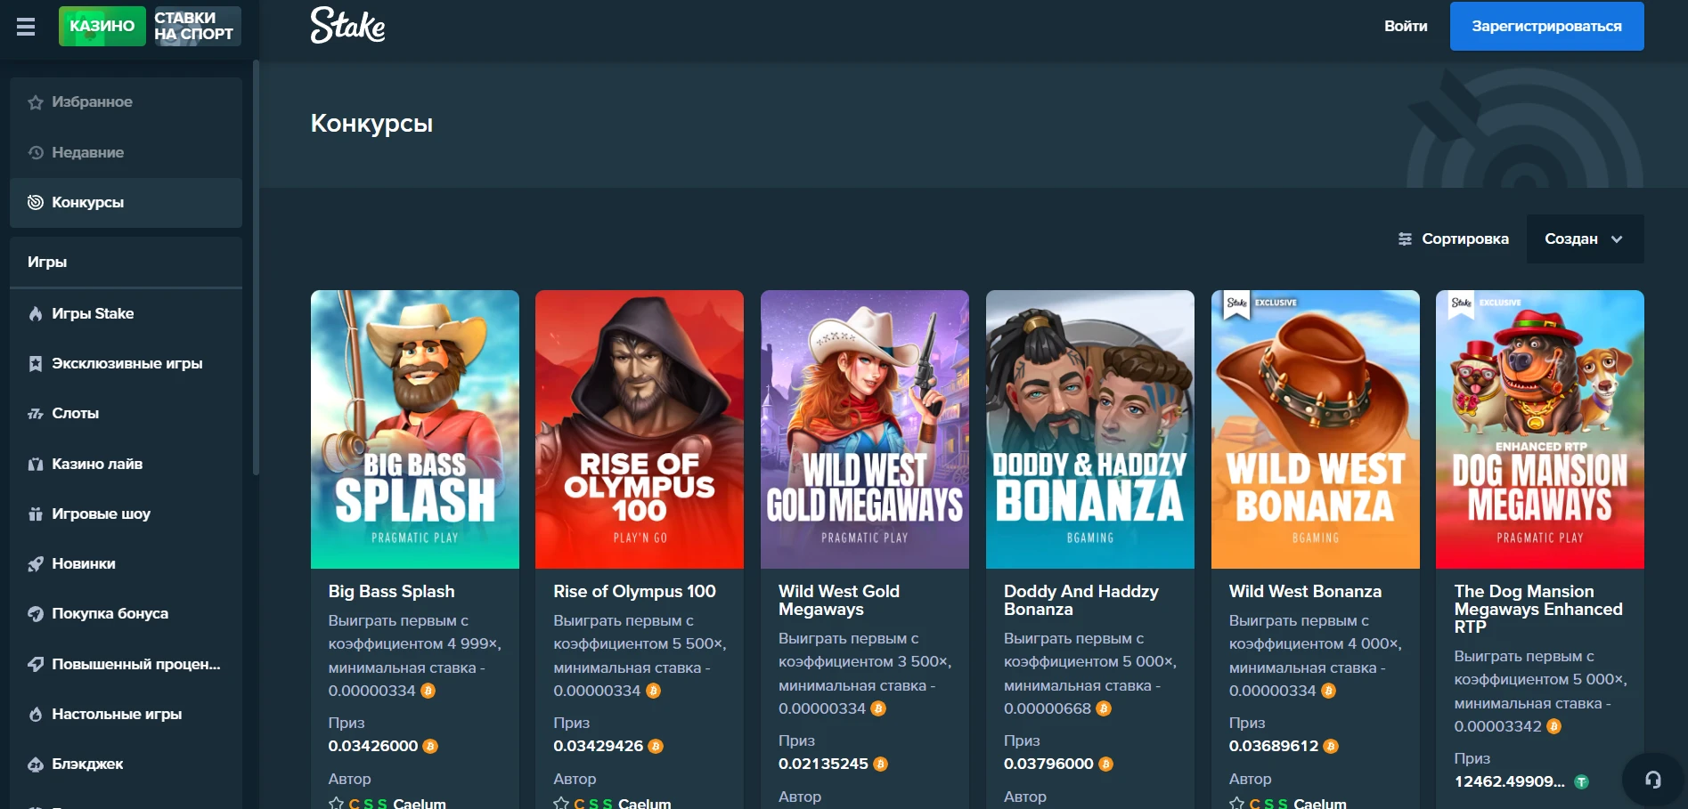Screen dimensions: 1688x809
Task: Click the flame icon for Игры Stake
Action: tap(36, 313)
